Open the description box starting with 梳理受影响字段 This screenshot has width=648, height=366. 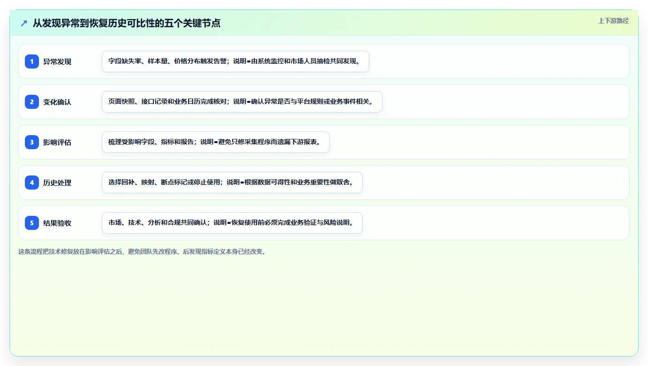point(216,142)
